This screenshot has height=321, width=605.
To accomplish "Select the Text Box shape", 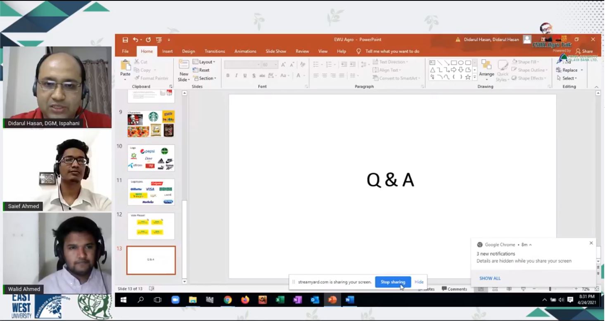I will tap(432, 63).
